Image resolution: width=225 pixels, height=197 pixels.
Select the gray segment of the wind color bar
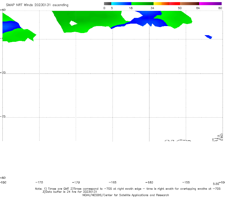pyautogui.click(x=108, y=4)
